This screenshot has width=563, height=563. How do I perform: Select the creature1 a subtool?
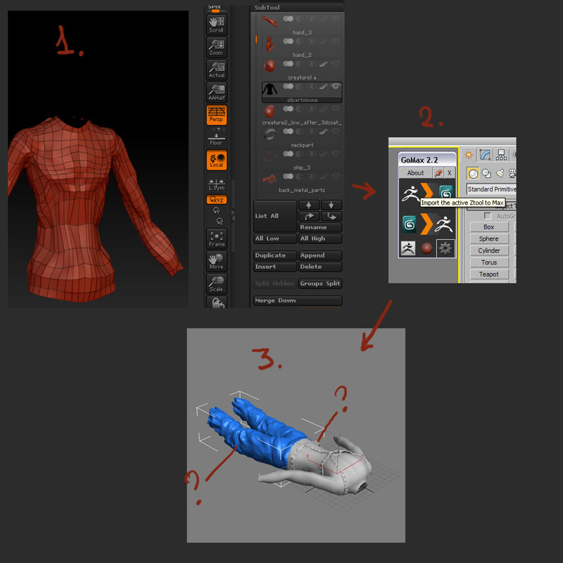(302, 70)
